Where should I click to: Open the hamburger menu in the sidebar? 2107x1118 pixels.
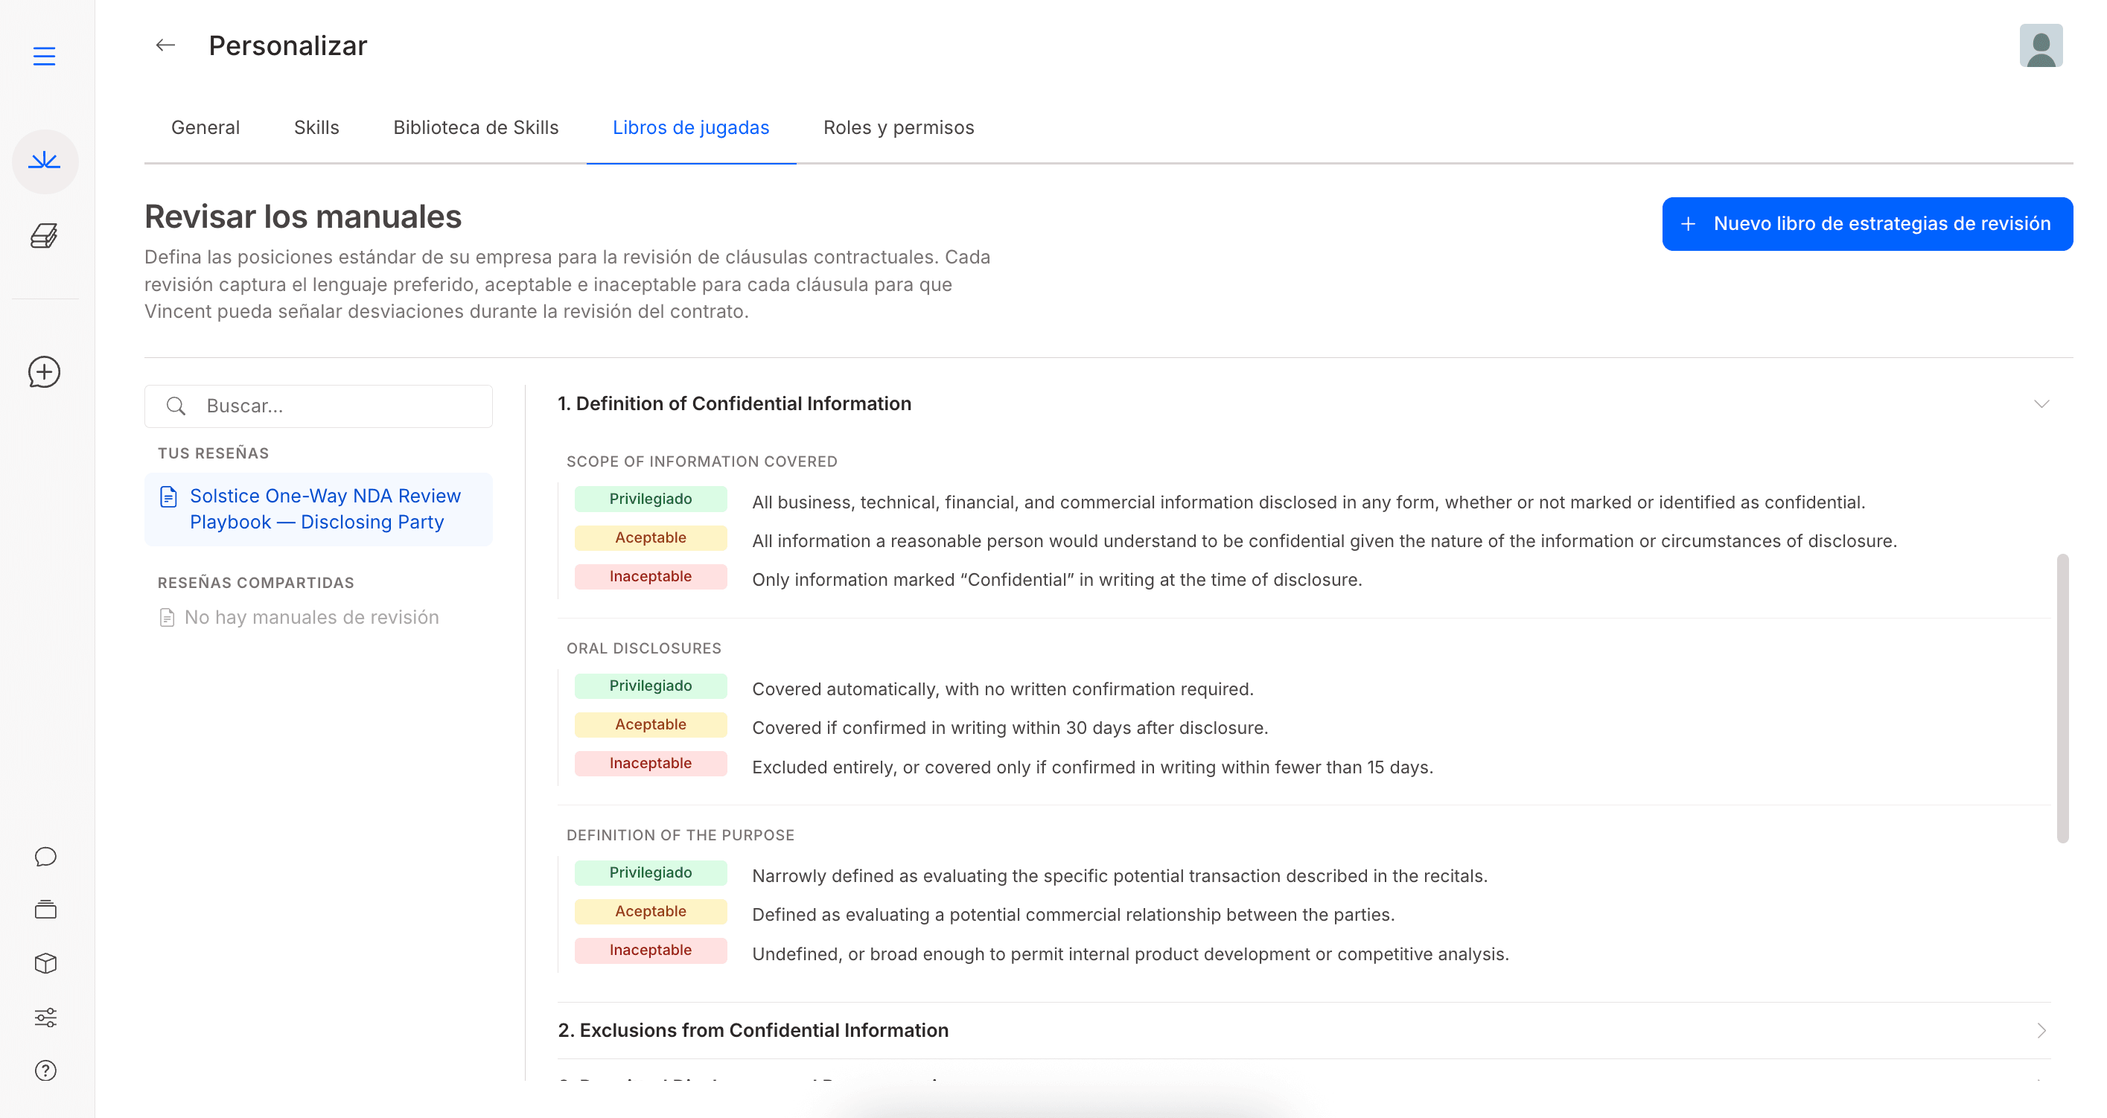tap(44, 56)
